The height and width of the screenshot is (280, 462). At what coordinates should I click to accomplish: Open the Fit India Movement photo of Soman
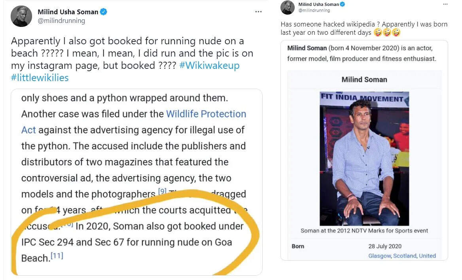click(x=364, y=159)
